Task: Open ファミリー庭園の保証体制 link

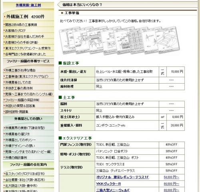Action: tap(22, 100)
